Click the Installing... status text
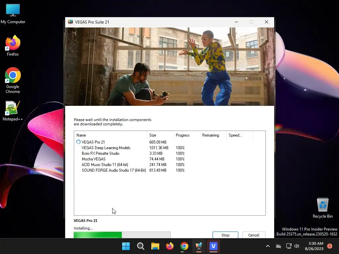 [83, 228]
